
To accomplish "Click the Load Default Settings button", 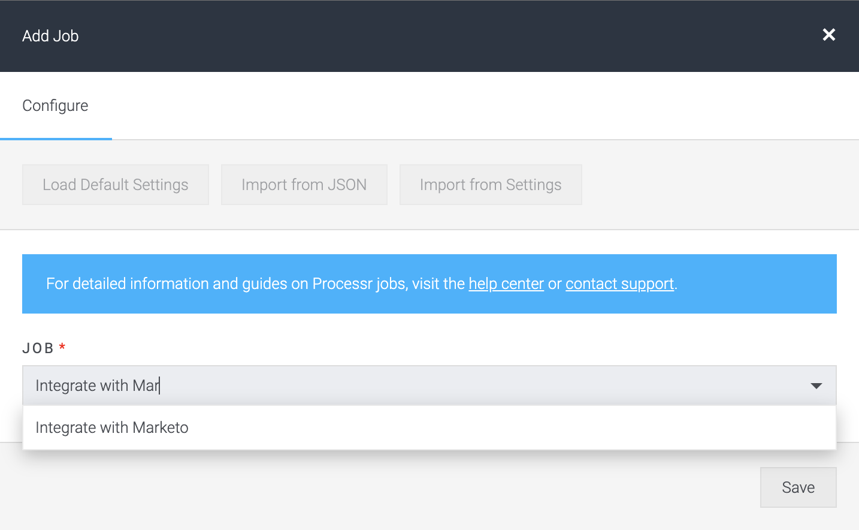I will click(x=115, y=185).
